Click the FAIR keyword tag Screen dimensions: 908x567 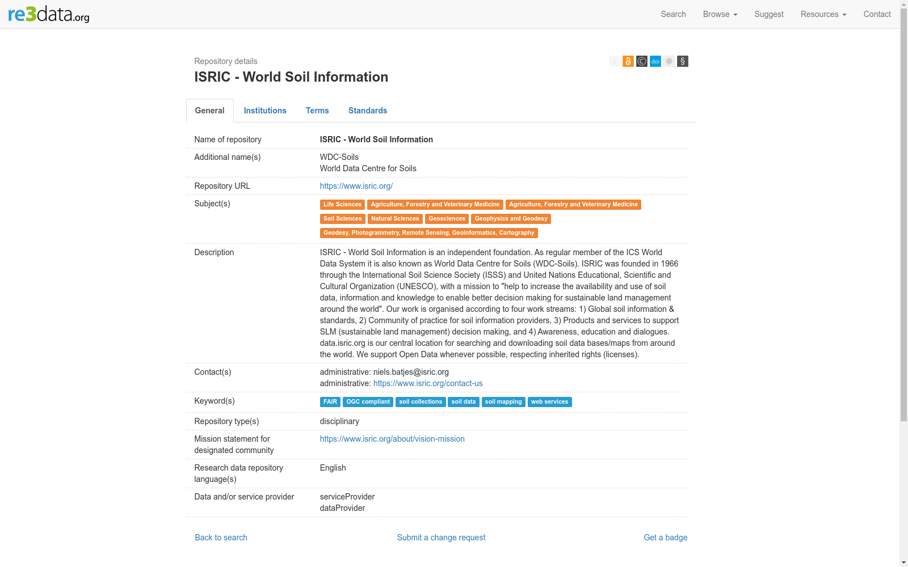330,402
